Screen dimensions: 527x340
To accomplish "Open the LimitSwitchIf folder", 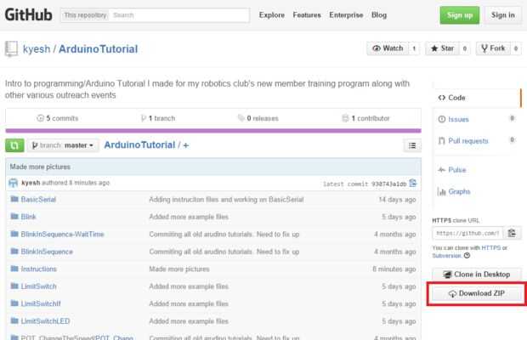I will 41,303.
